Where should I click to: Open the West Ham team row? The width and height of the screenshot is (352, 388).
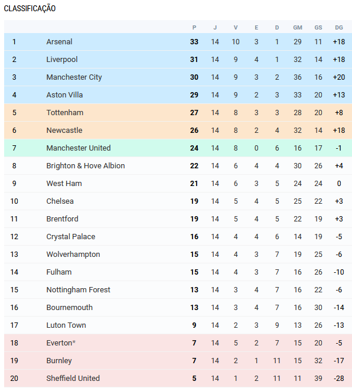pos(178,183)
